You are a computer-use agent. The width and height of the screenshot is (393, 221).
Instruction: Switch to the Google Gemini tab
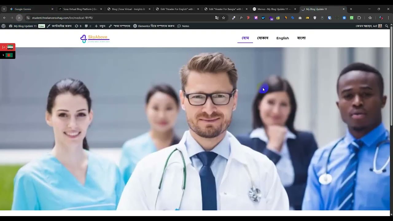pos(31,9)
